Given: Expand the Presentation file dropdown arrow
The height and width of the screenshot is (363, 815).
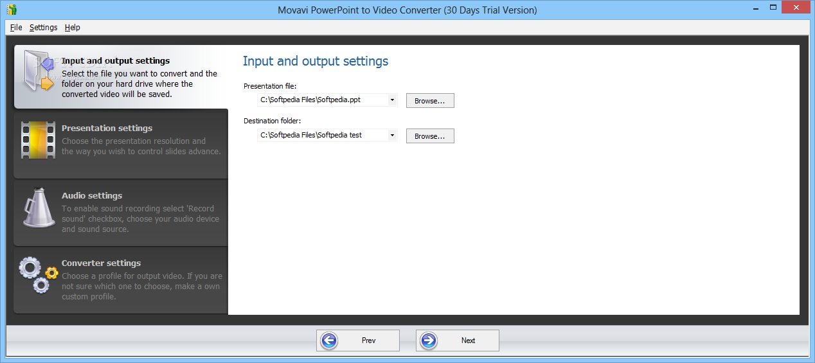Looking at the screenshot, I should pyautogui.click(x=392, y=100).
